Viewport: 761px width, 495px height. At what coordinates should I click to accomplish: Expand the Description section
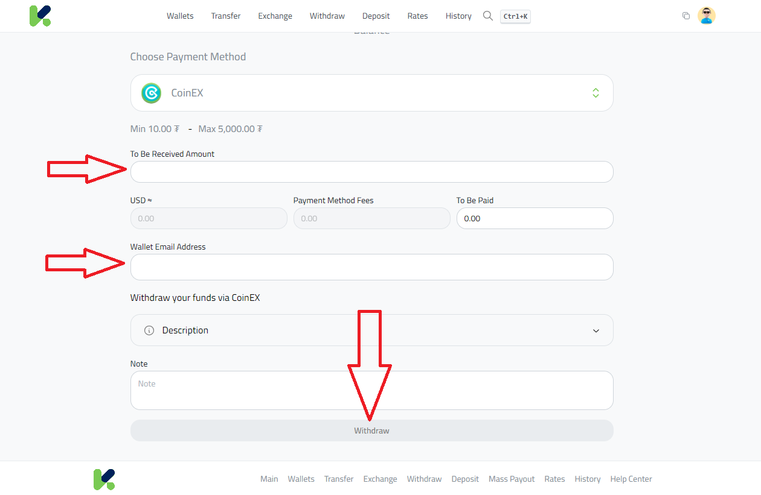(x=596, y=330)
